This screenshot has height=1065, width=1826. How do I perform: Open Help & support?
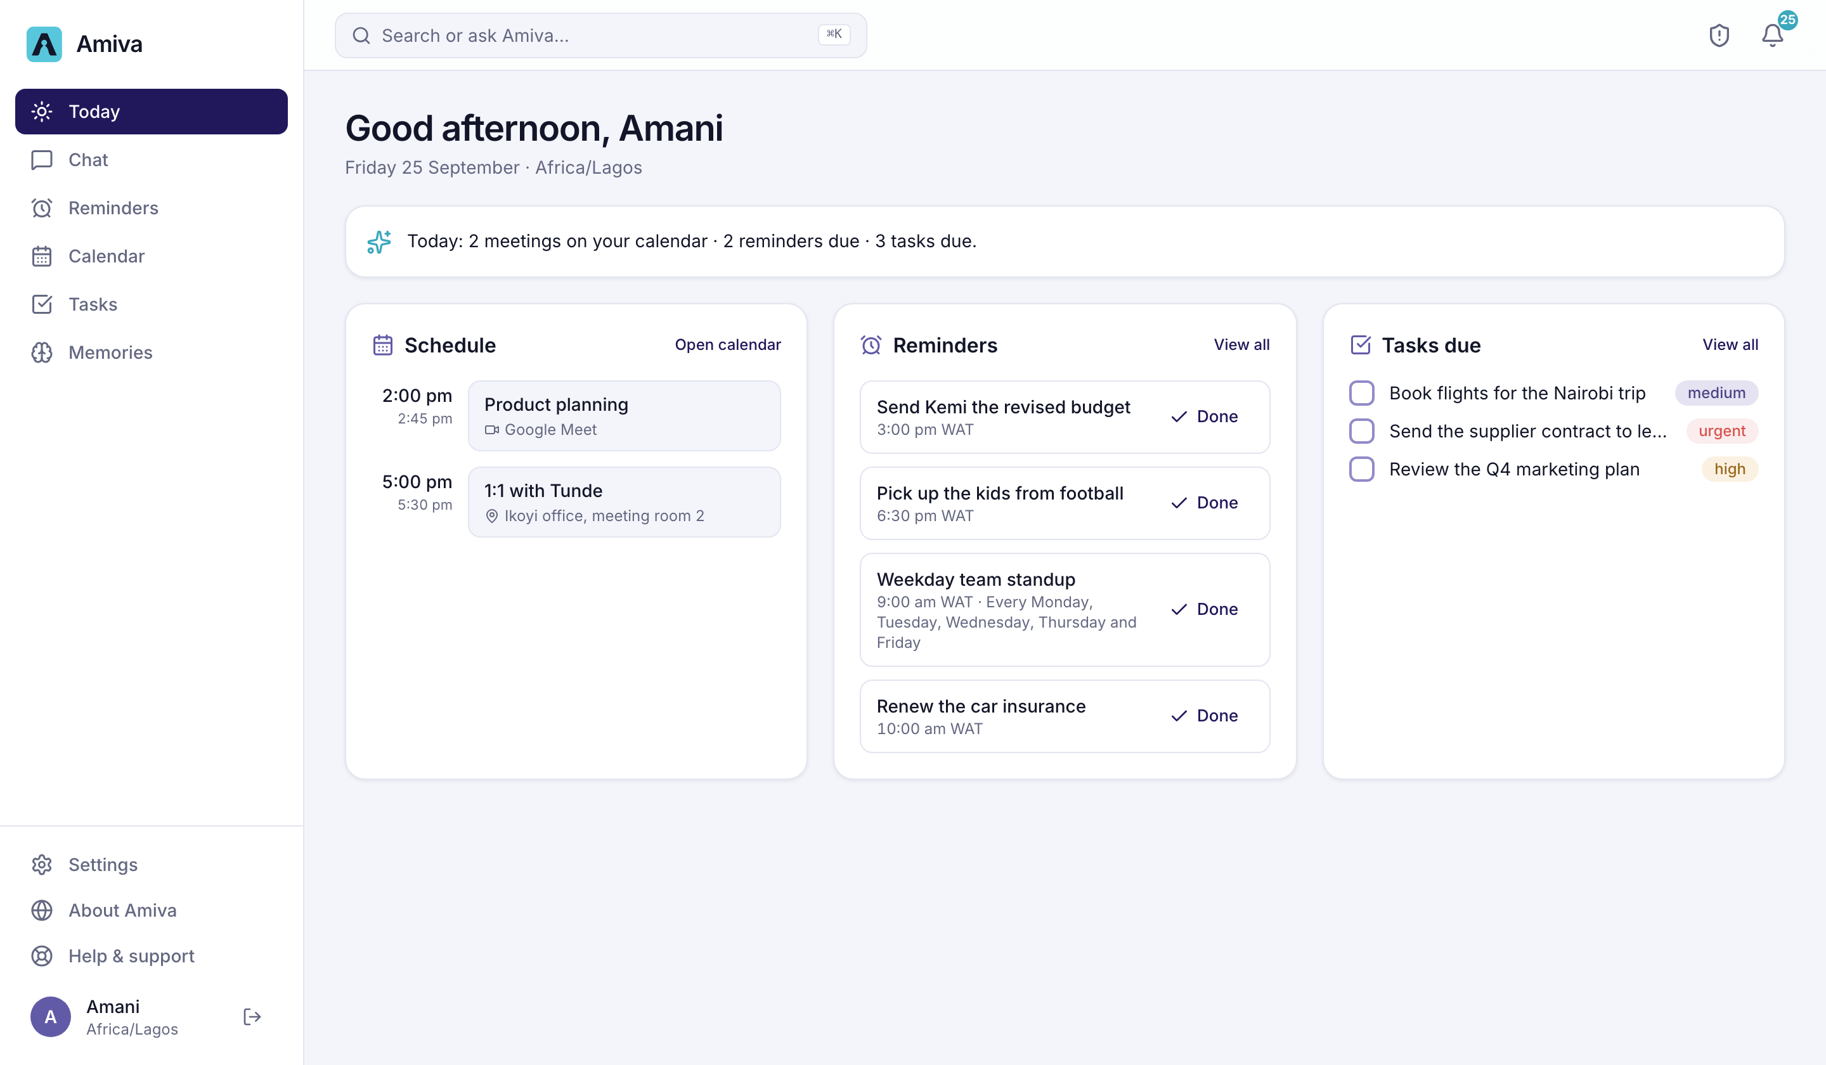click(152, 955)
